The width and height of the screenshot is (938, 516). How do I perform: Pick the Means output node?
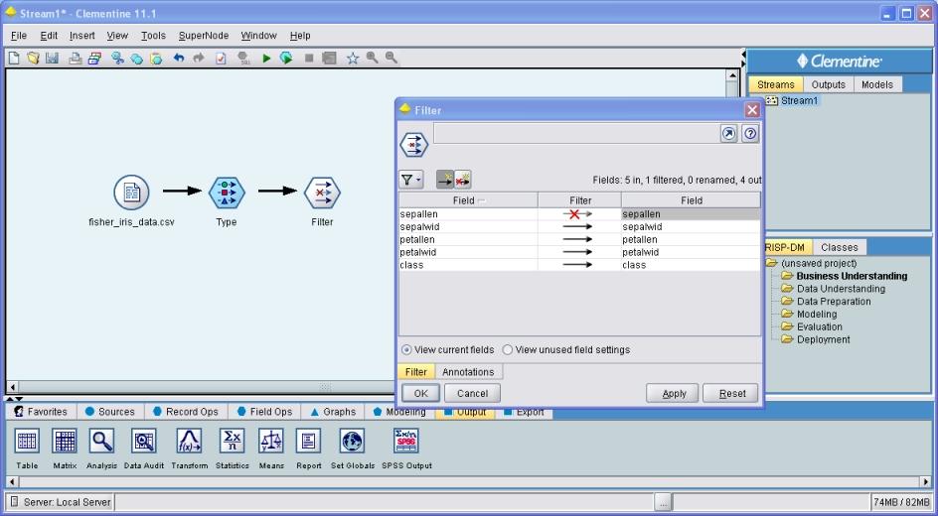[271, 442]
